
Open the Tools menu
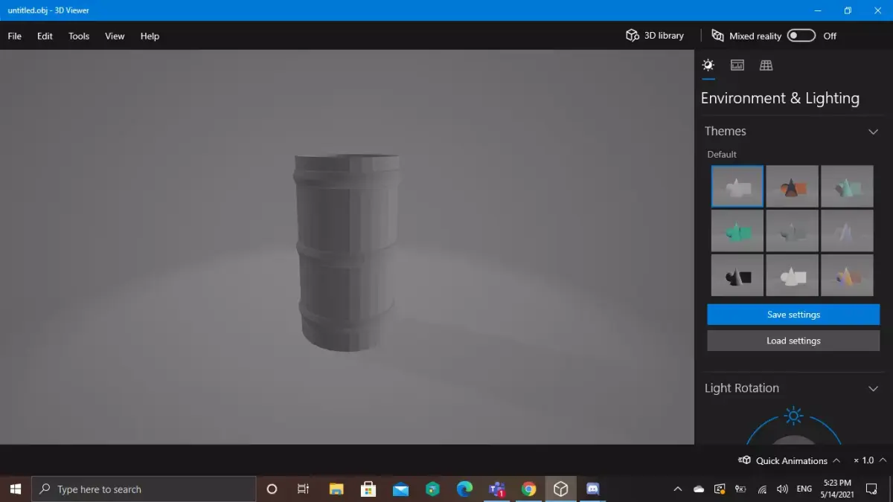point(78,36)
